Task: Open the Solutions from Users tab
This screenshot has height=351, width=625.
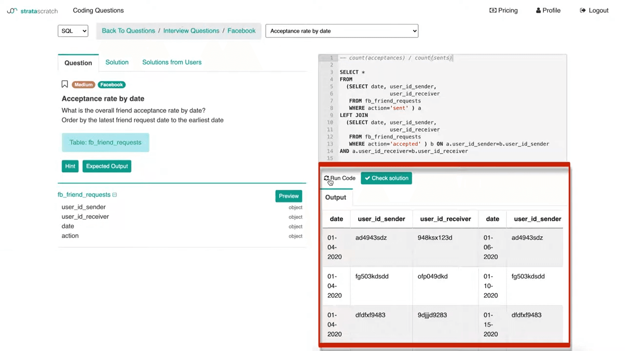Action: (x=172, y=62)
